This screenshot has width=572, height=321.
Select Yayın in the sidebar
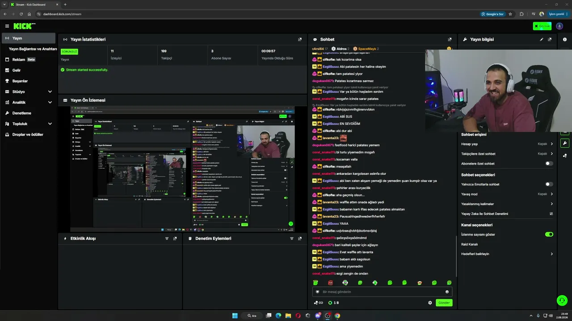point(29,38)
